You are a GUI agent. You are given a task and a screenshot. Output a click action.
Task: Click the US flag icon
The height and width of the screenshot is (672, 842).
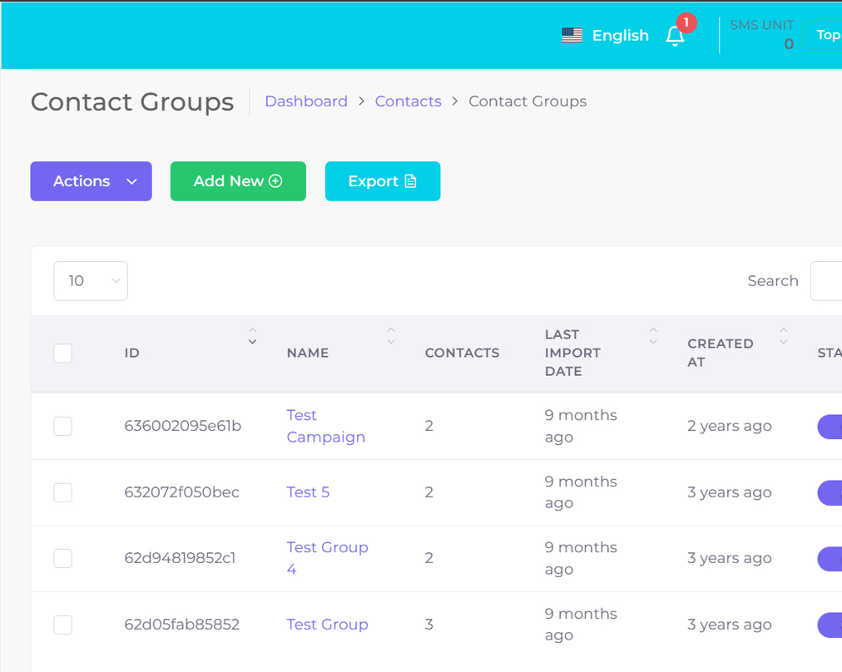[x=572, y=35]
